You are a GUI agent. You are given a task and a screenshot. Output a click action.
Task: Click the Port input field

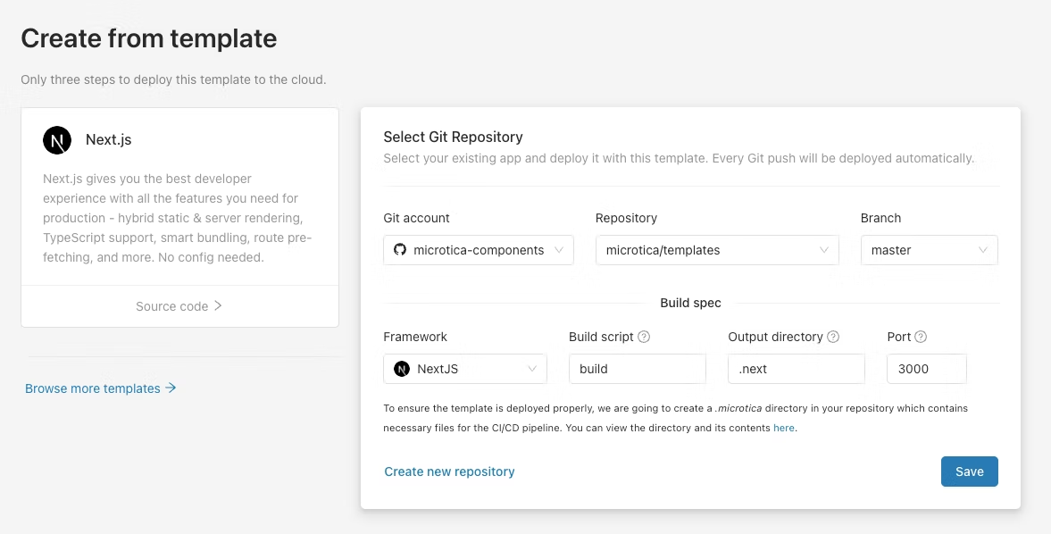point(926,369)
